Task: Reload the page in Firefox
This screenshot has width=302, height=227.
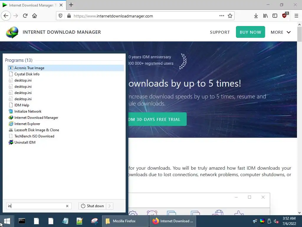Action: pyautogui.click(x=25, y=16)
